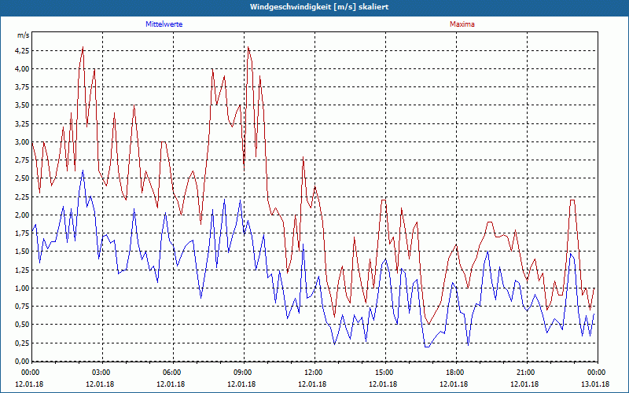This screenshot has height=393, width=629.
Task: Click the m/s axis unit label
Action: (x=23, y=35)
